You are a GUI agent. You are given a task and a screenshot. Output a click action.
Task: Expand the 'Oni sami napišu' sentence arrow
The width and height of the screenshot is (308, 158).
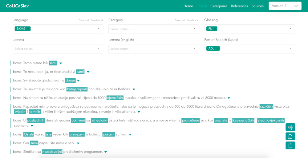[78, 143]
